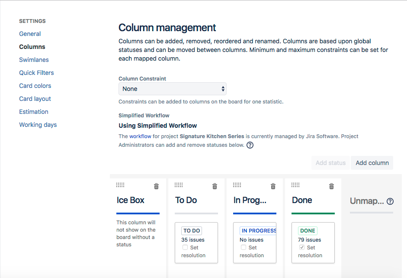Go to Quick Filters settings
407x278 pixels.
tap(36, 73)
